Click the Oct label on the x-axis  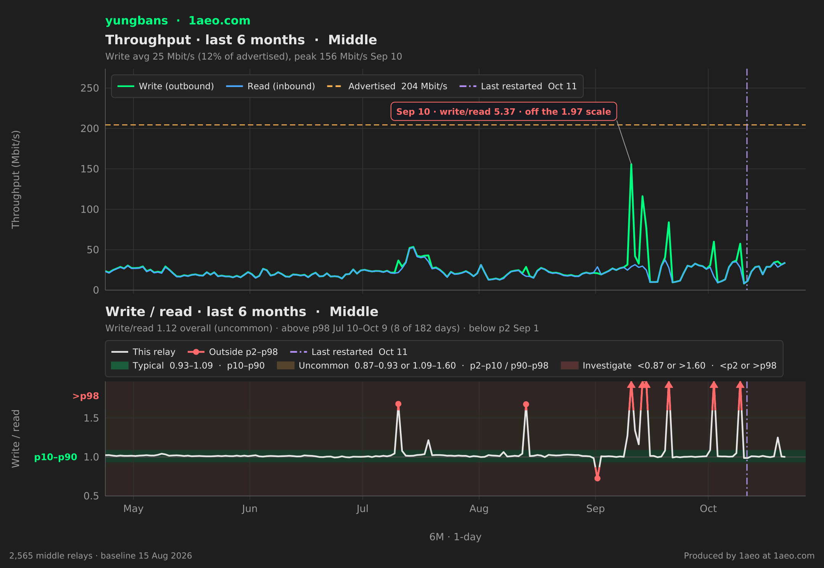click(x=708, y=508)
